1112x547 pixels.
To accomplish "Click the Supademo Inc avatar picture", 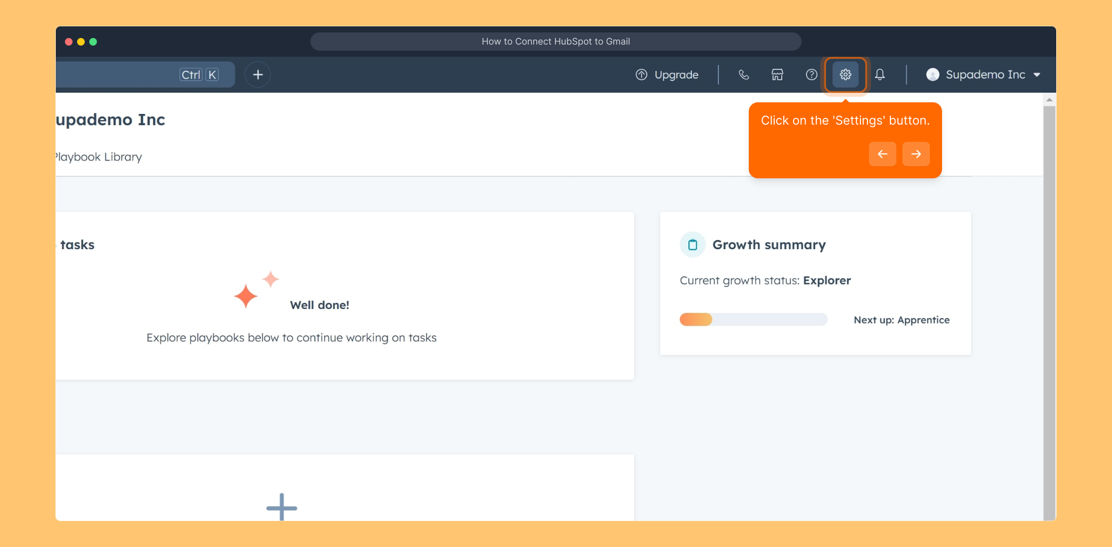I will tap(932, 75).
